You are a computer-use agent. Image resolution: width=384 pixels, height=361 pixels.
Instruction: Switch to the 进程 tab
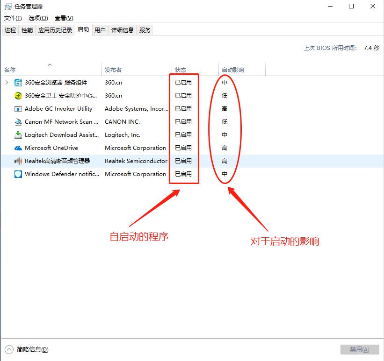10,30
